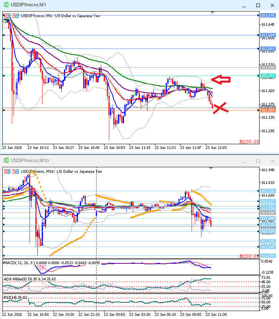Image resolution: width=279 pixels, height=319 pixels.
Task: Click the -0.1295 MACD scale value
Action: click(267, 273)
